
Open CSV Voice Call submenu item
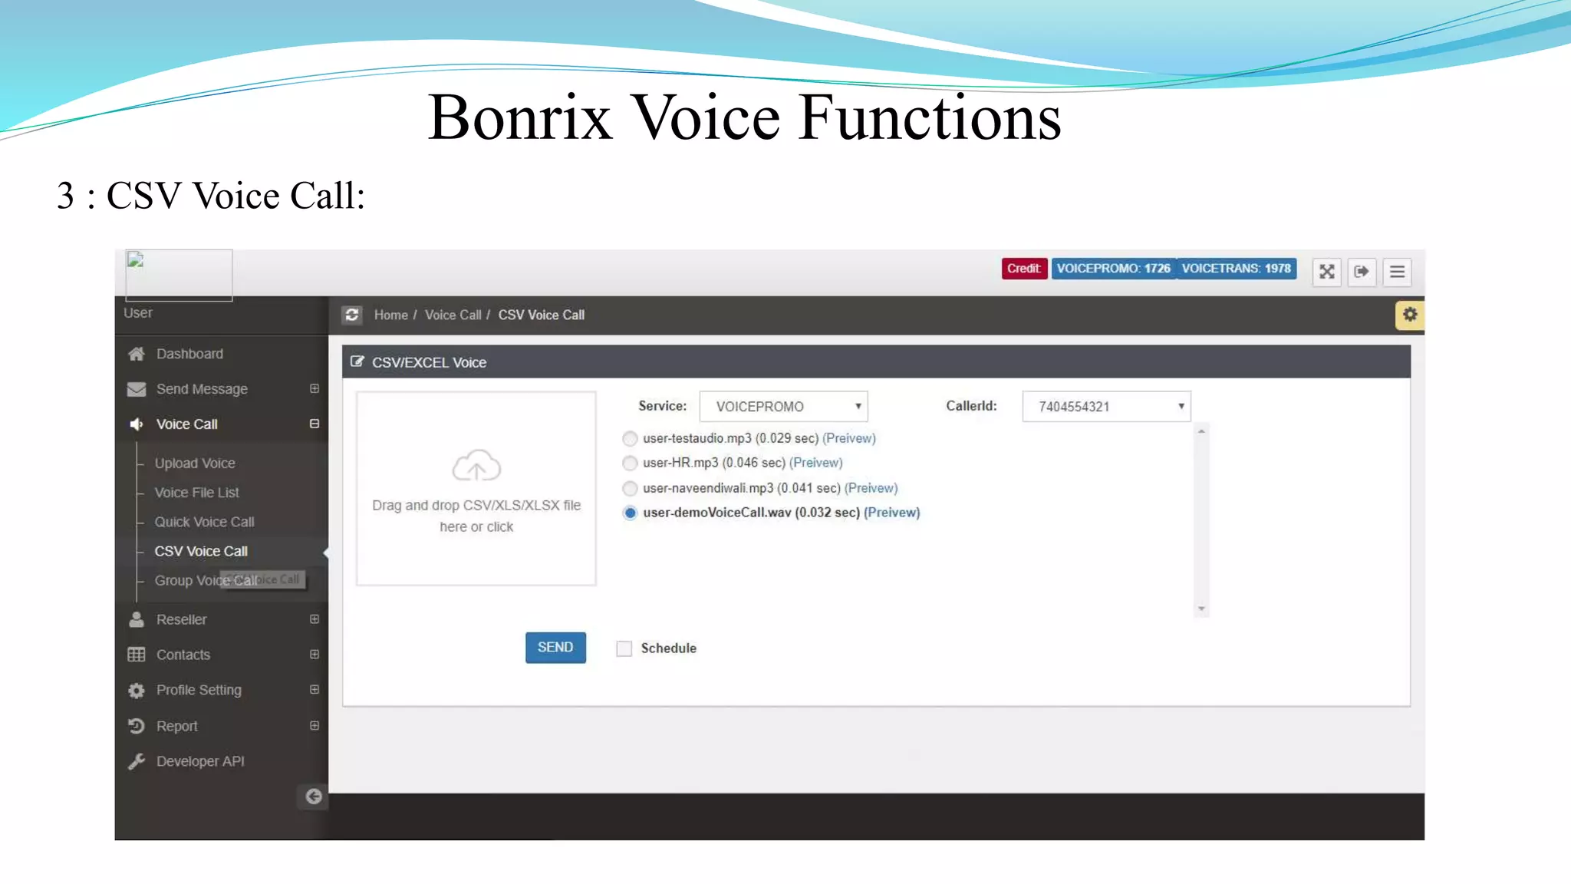tap(201, 551)
